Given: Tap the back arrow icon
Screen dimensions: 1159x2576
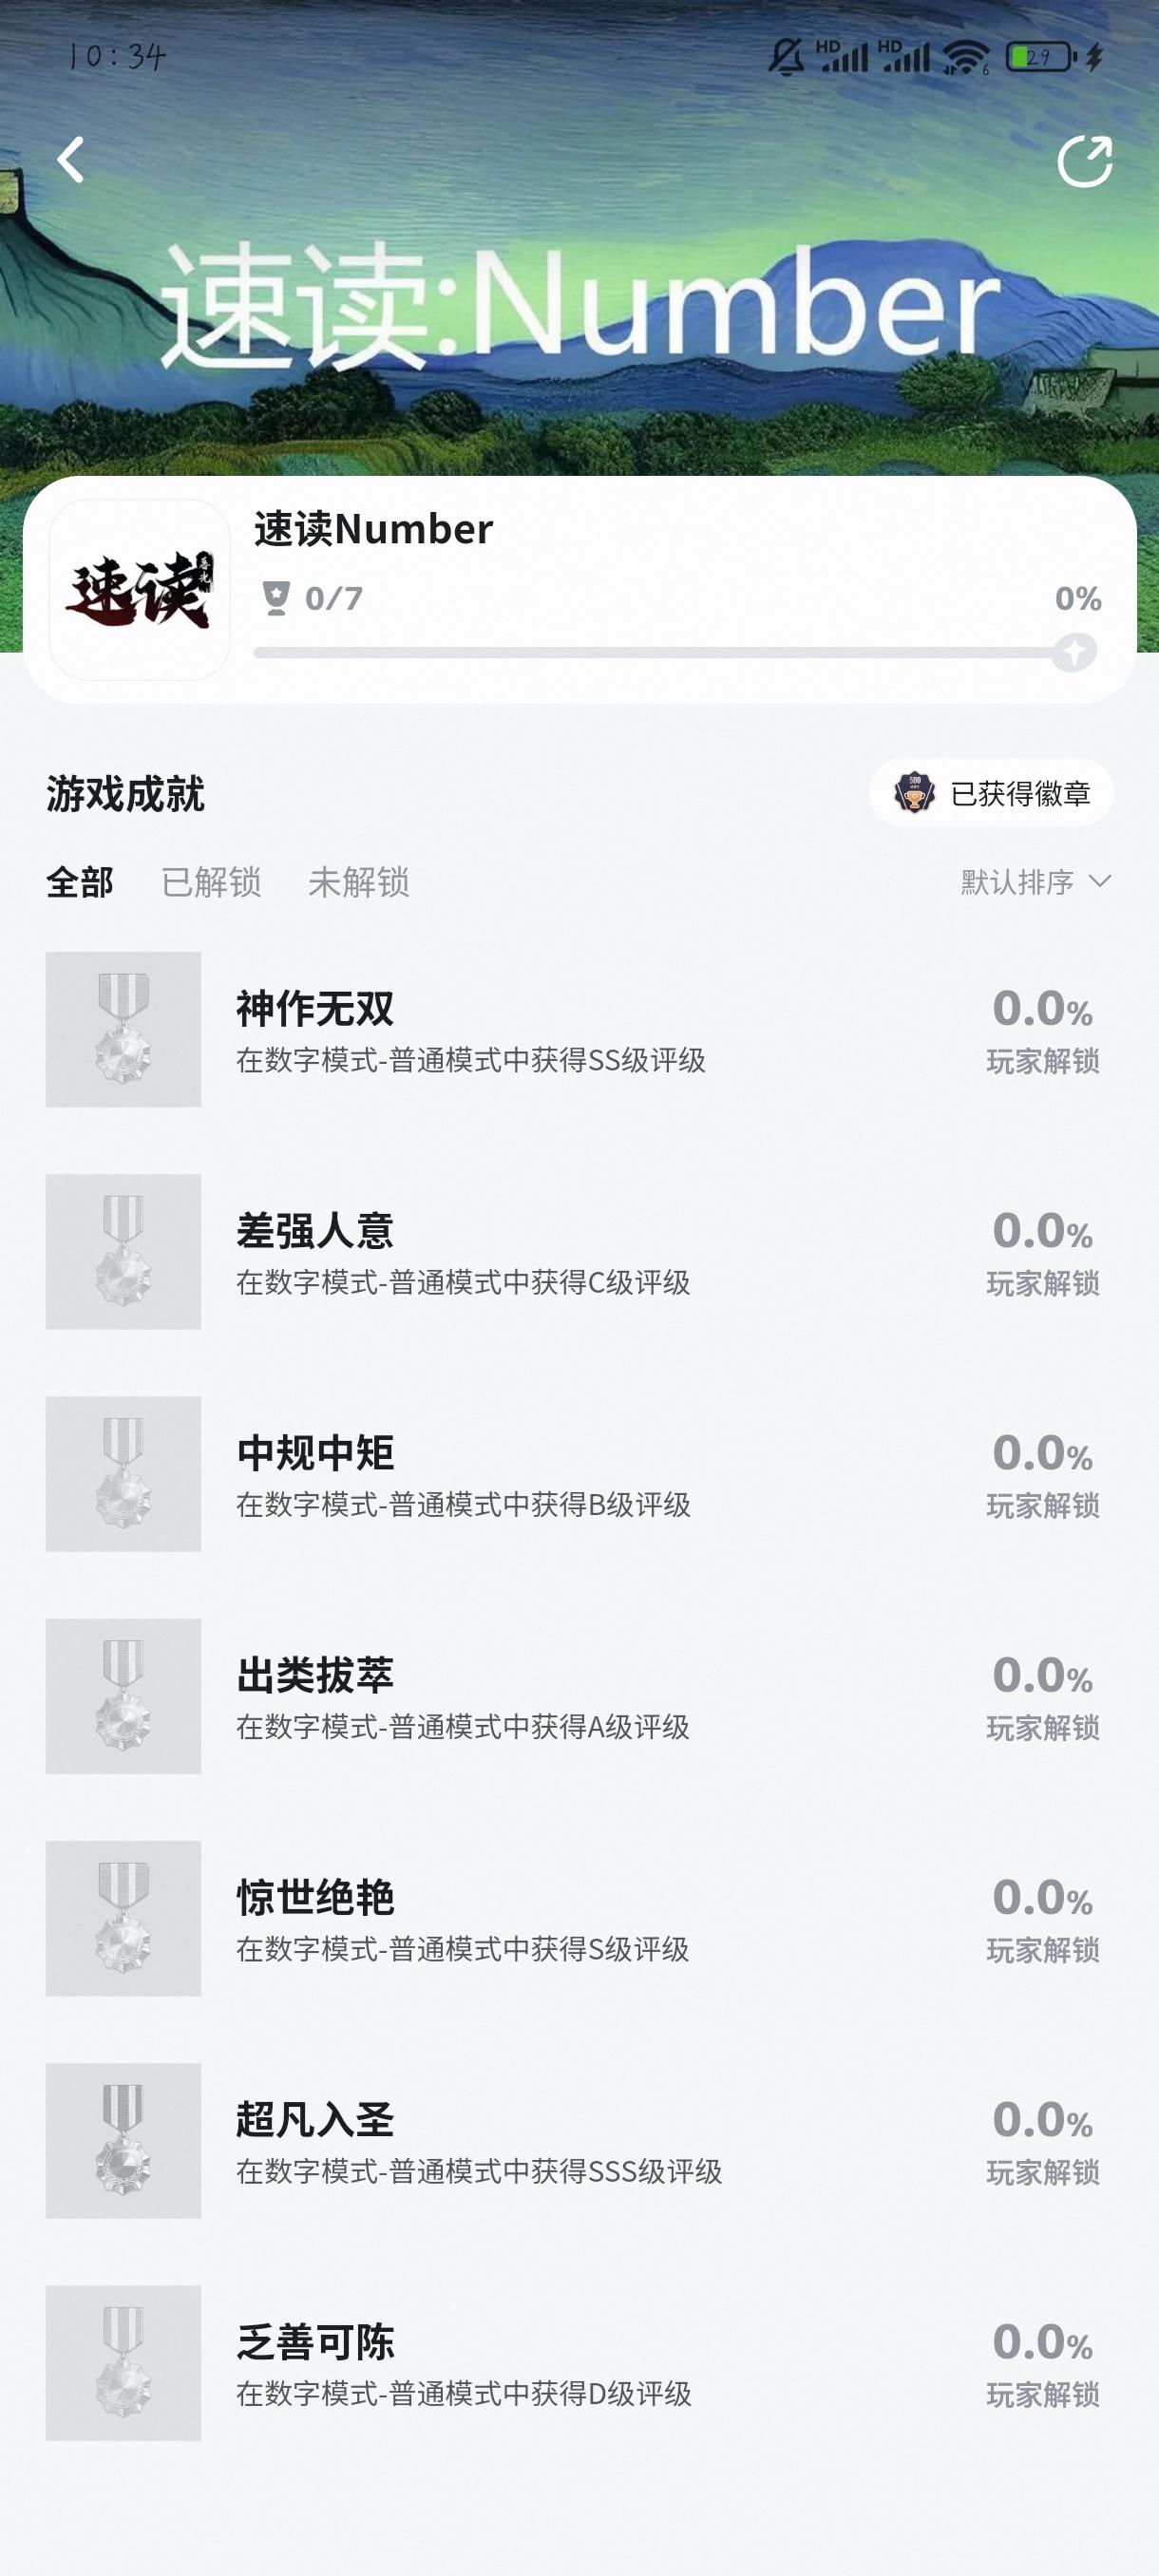Looking at the screenshot, I should (70, 160).
